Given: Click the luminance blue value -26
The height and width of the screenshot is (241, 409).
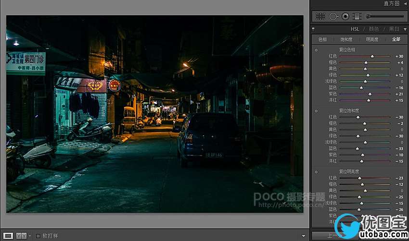Looking at the screenshot, I should click(x=399, y=209).
